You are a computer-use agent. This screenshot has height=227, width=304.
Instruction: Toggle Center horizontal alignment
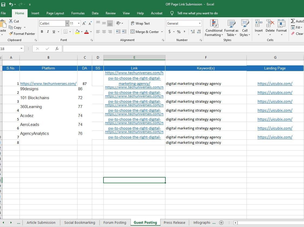(104, 32)
